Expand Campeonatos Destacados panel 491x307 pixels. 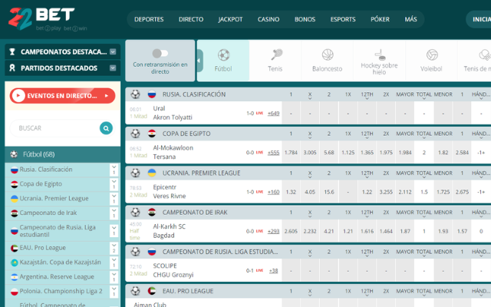tap(113, 51)
